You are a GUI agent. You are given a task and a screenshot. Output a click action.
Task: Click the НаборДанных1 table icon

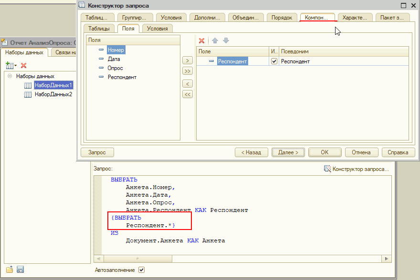[28, 86]
